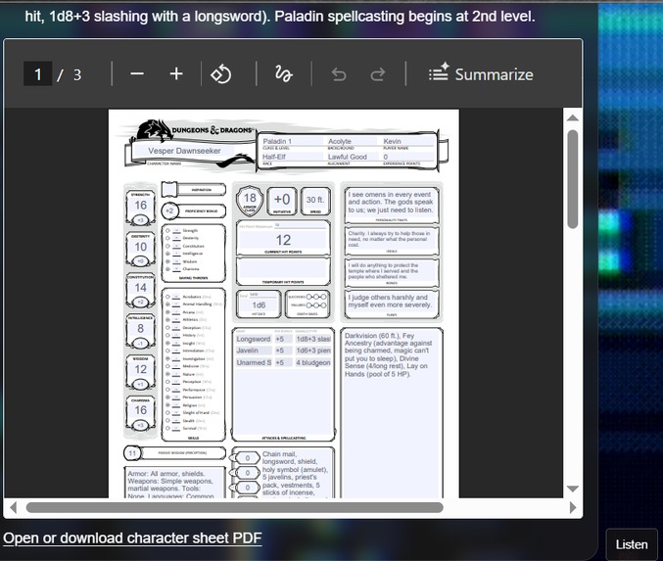Click the proficiency bonus +2 circle
This screenshot has width=663, height=561.
169,210
